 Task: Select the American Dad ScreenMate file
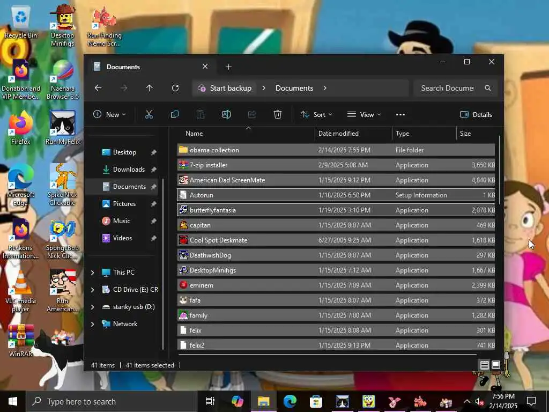[336, 180]
